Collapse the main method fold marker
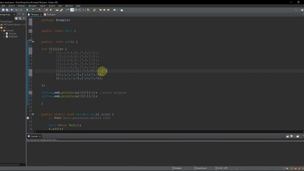Image resolution: width=304 pixels, height=171 pixels. 33,114
